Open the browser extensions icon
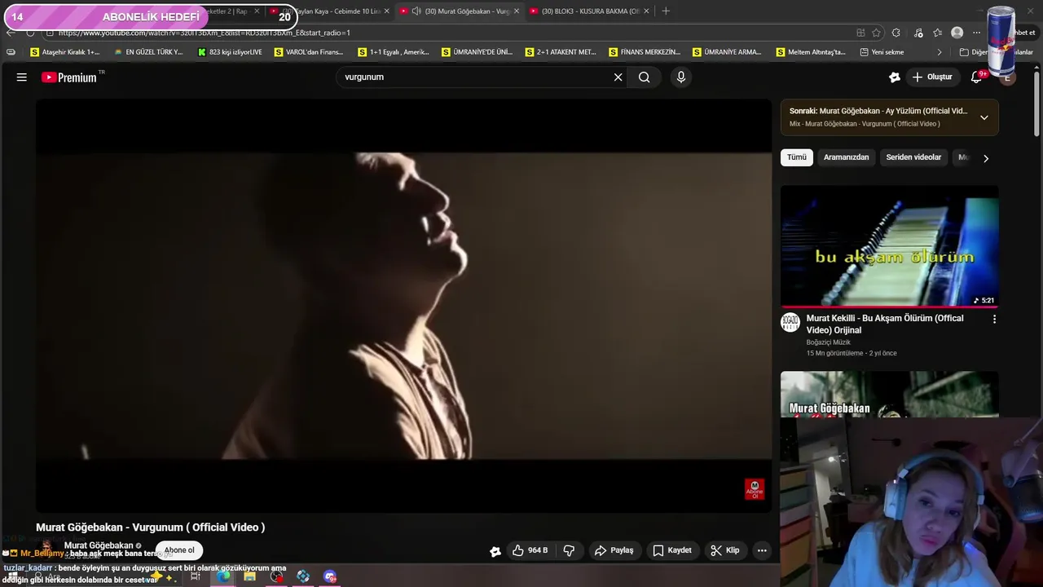The width and height of the screenshot is (1043, 587). [x=896, y=33]
